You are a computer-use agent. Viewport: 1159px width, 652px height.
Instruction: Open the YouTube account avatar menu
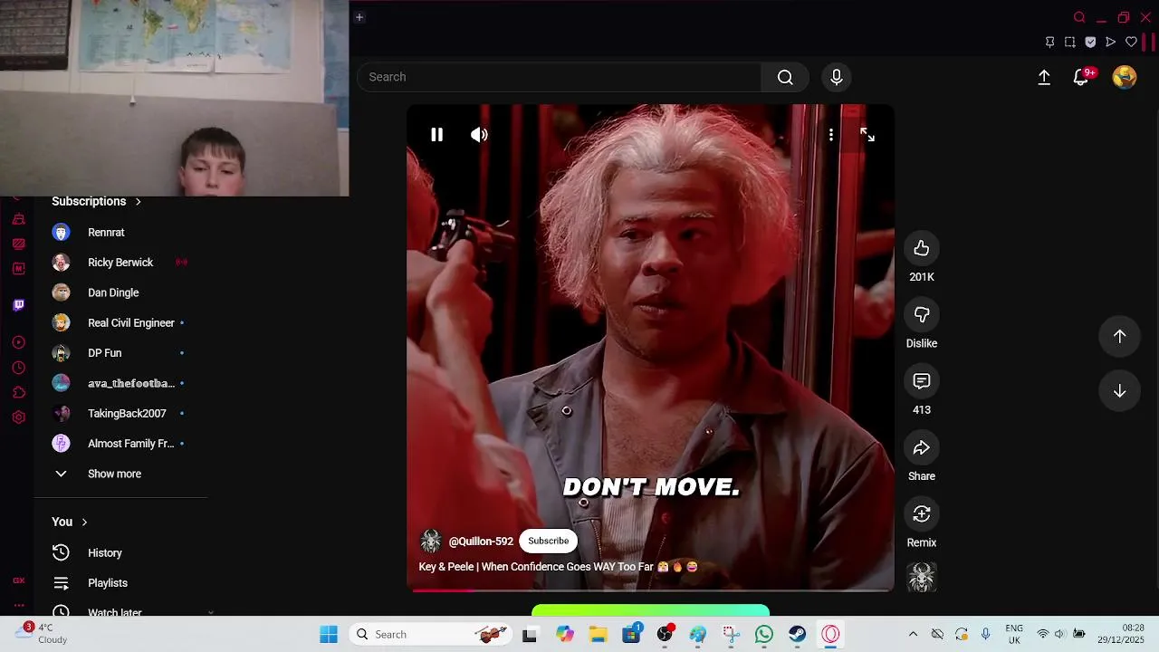pos(1125,77)
